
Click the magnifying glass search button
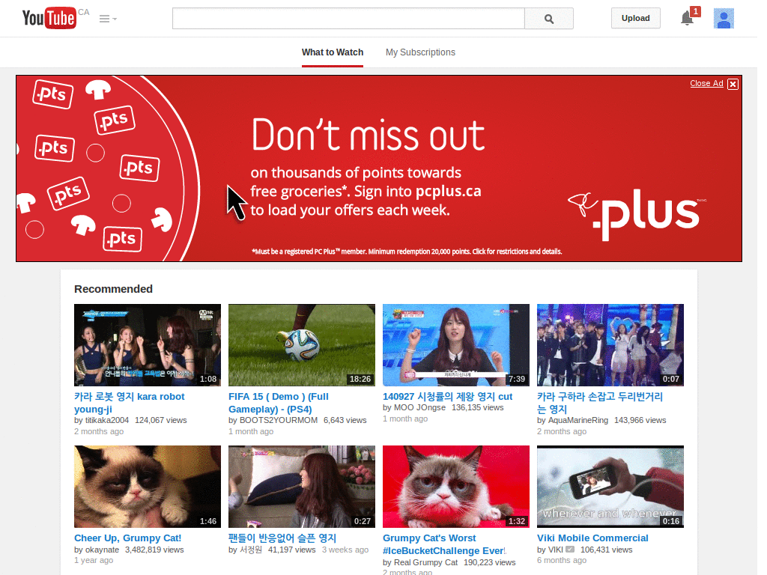coord(549,19)
